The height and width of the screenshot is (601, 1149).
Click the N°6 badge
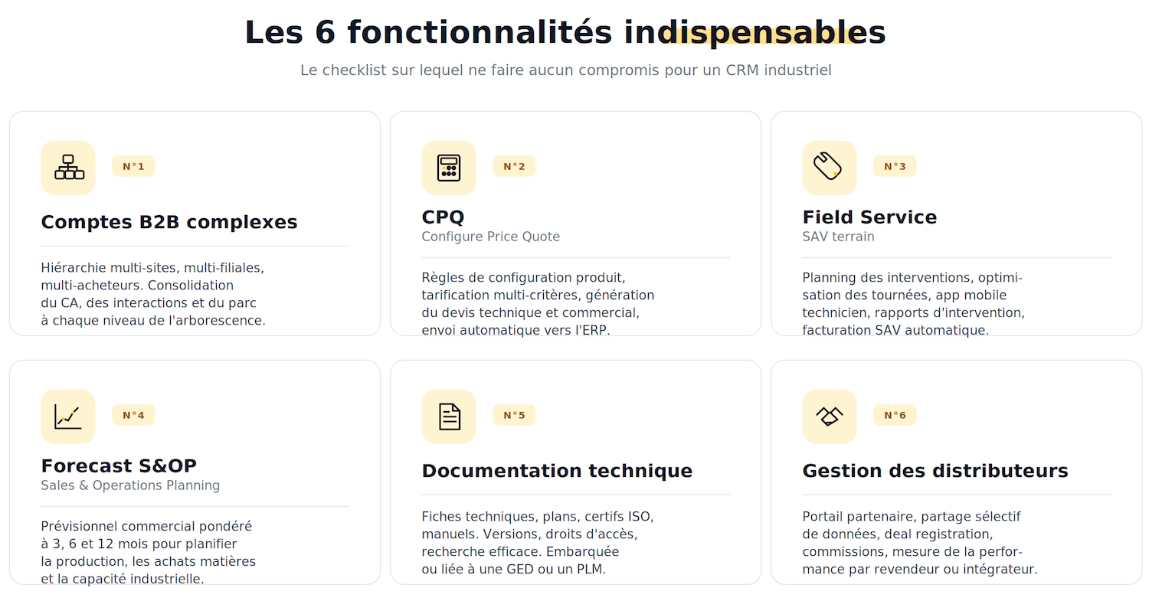895,415
